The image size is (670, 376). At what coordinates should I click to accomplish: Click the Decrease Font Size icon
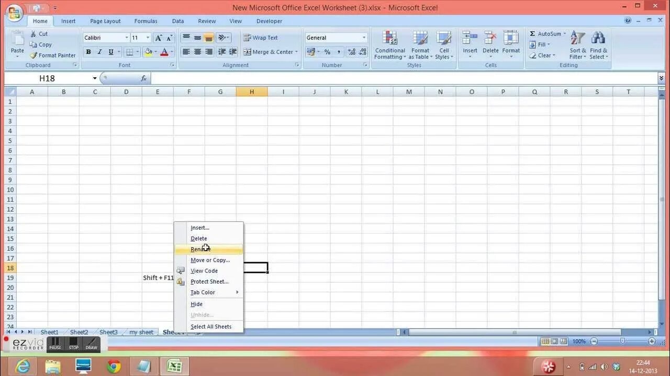point(169,38)
